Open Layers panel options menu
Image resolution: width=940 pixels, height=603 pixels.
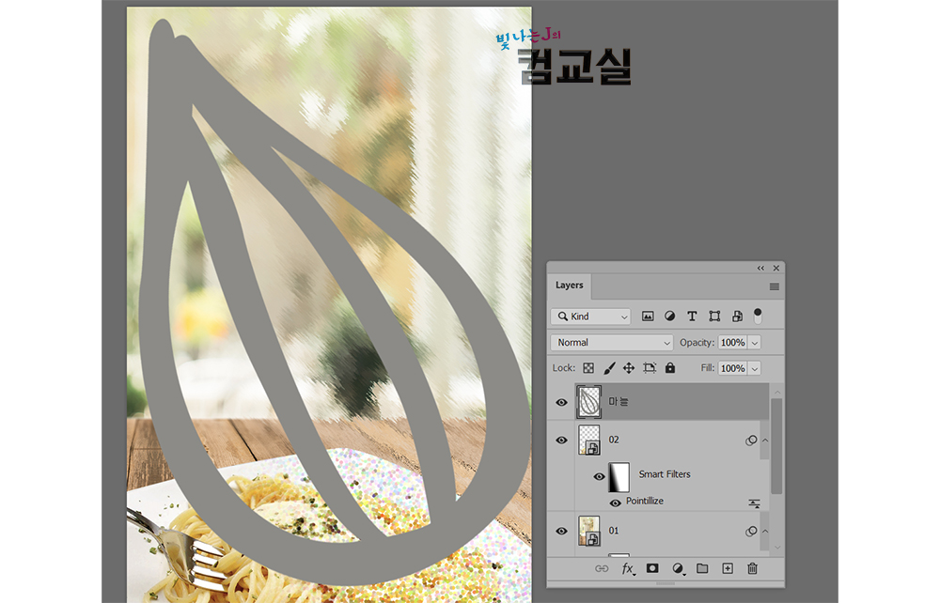click(x=774, y=286)
